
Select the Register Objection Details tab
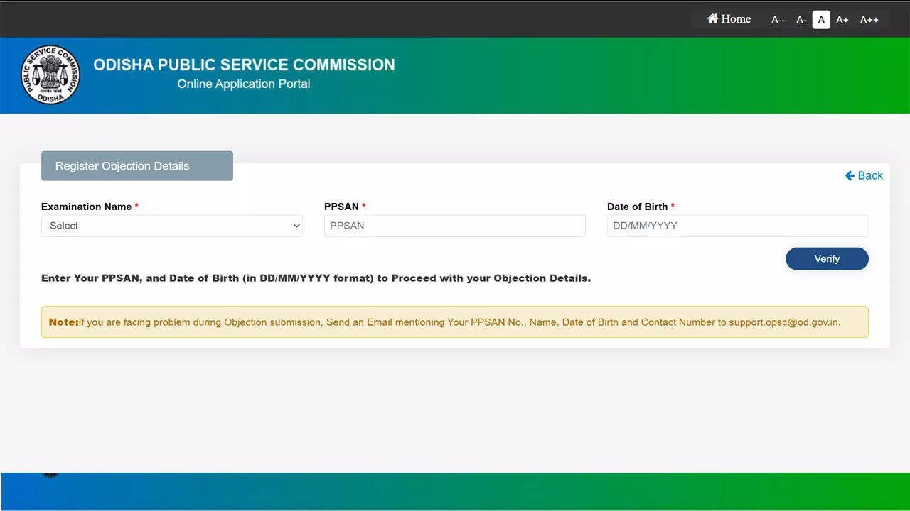136,166
